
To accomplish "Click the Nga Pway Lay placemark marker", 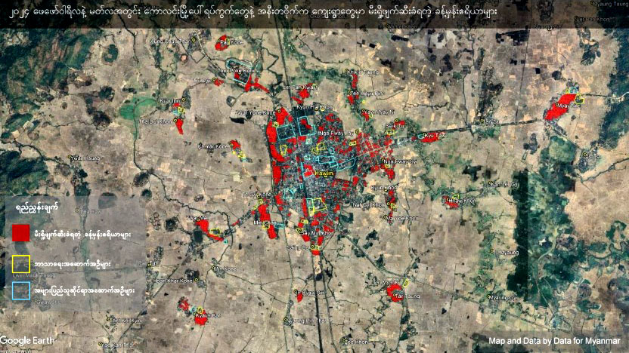I will pyautogui.click(x=357, y=132).
